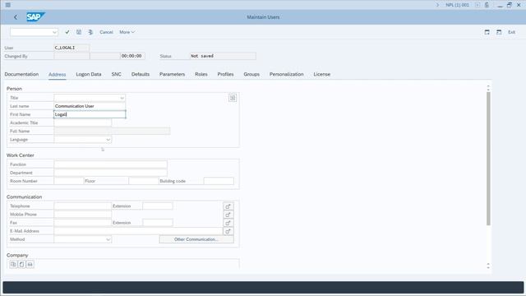
Task: Click the User field C_LOGALI
Action: pyautogui.click(x=72, y=48)
